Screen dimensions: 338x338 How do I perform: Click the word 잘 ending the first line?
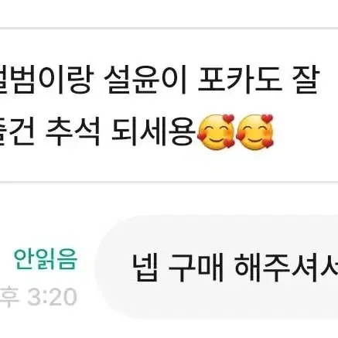coord(306,80)
